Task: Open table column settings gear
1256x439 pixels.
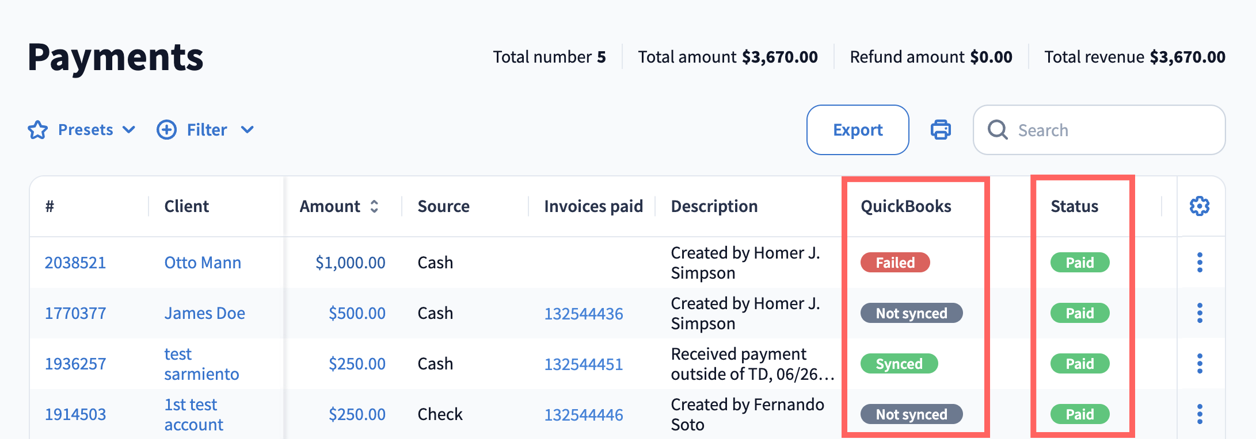Action: 1200,206
